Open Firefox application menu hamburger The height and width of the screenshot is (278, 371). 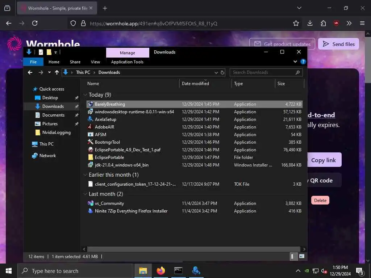(362, 23)
